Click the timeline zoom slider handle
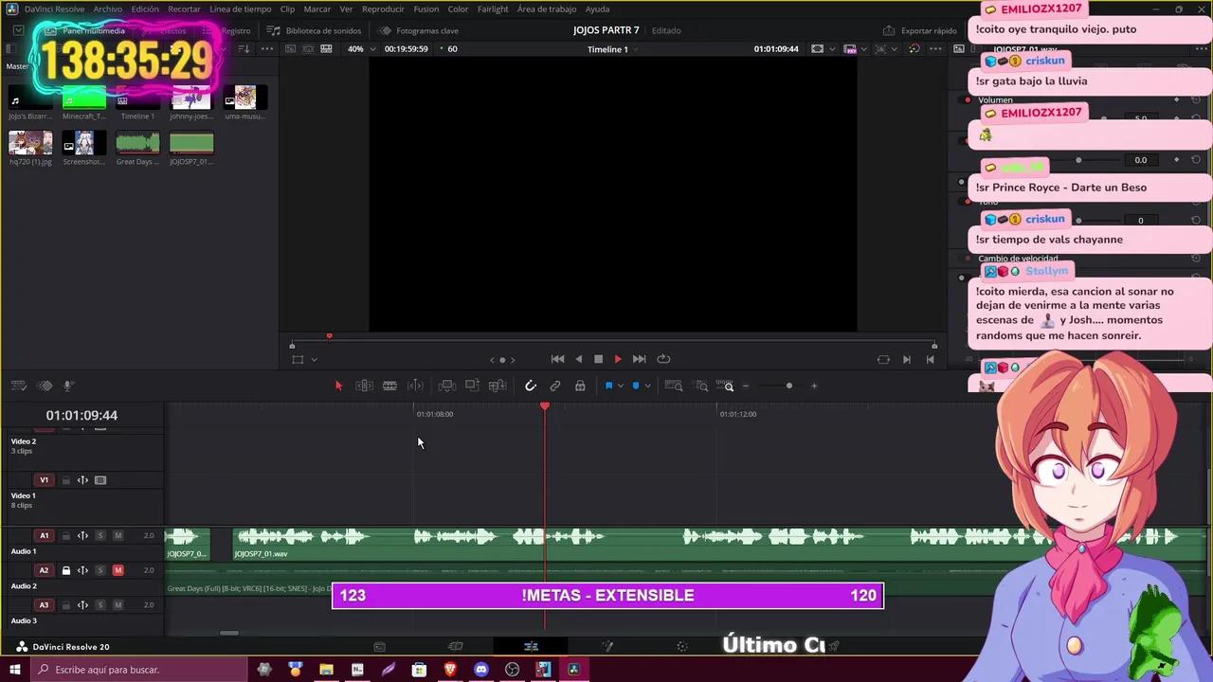Screen dimensions: 1213x682 (x=788, y=386)
